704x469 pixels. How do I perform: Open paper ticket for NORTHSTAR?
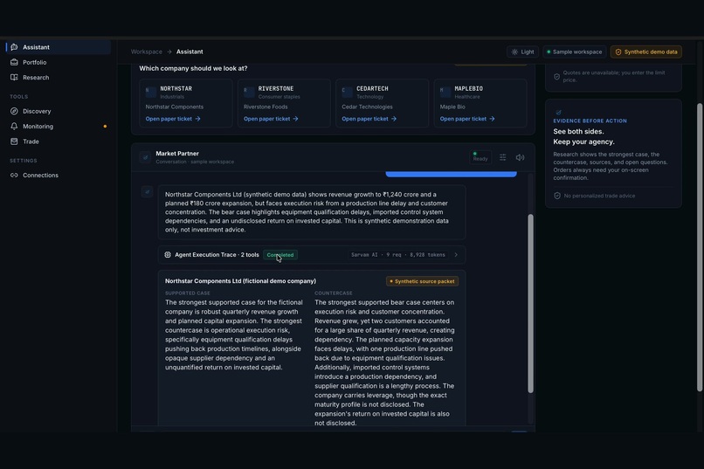point(173,119)
